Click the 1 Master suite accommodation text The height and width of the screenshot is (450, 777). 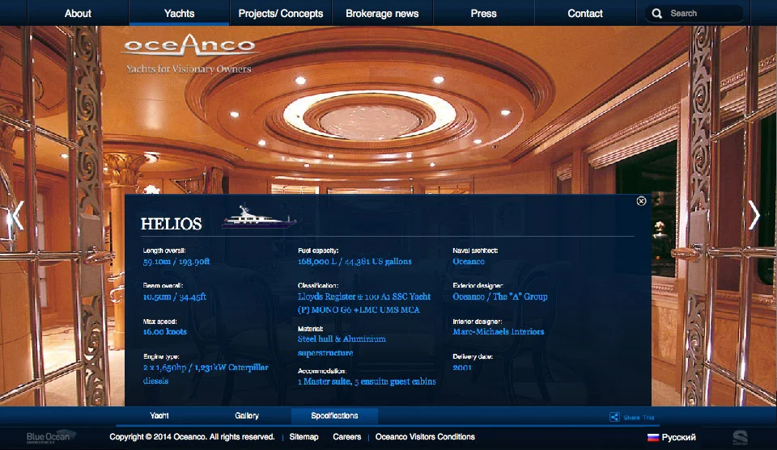click(367, 382)
